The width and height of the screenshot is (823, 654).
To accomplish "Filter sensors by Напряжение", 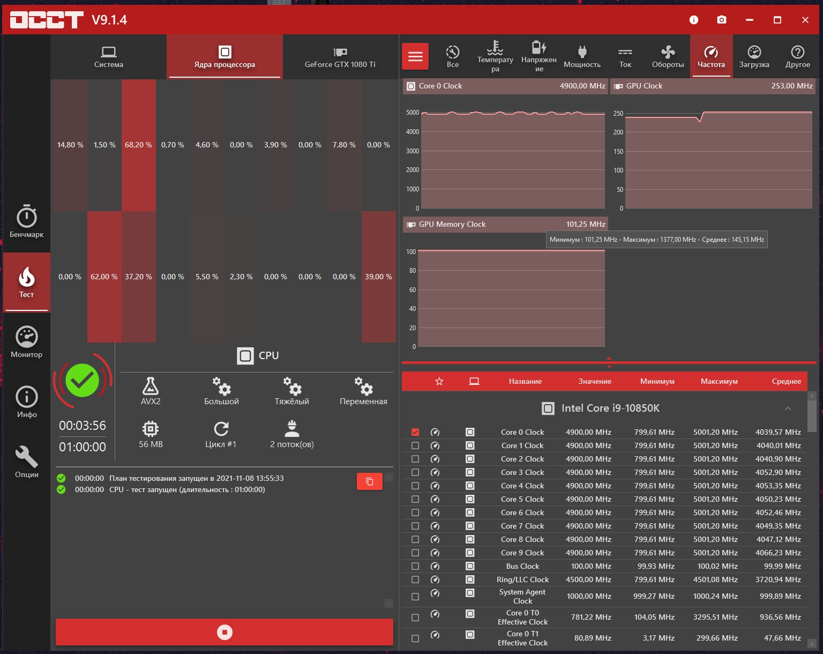I will [x=539, y=56].
